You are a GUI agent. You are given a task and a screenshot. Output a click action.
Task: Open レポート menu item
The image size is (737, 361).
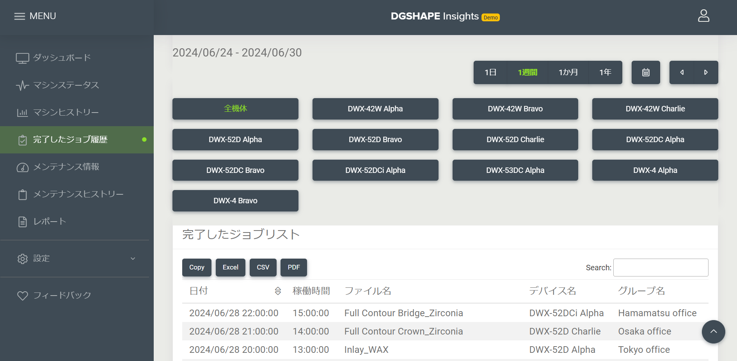tap(77, 222)
